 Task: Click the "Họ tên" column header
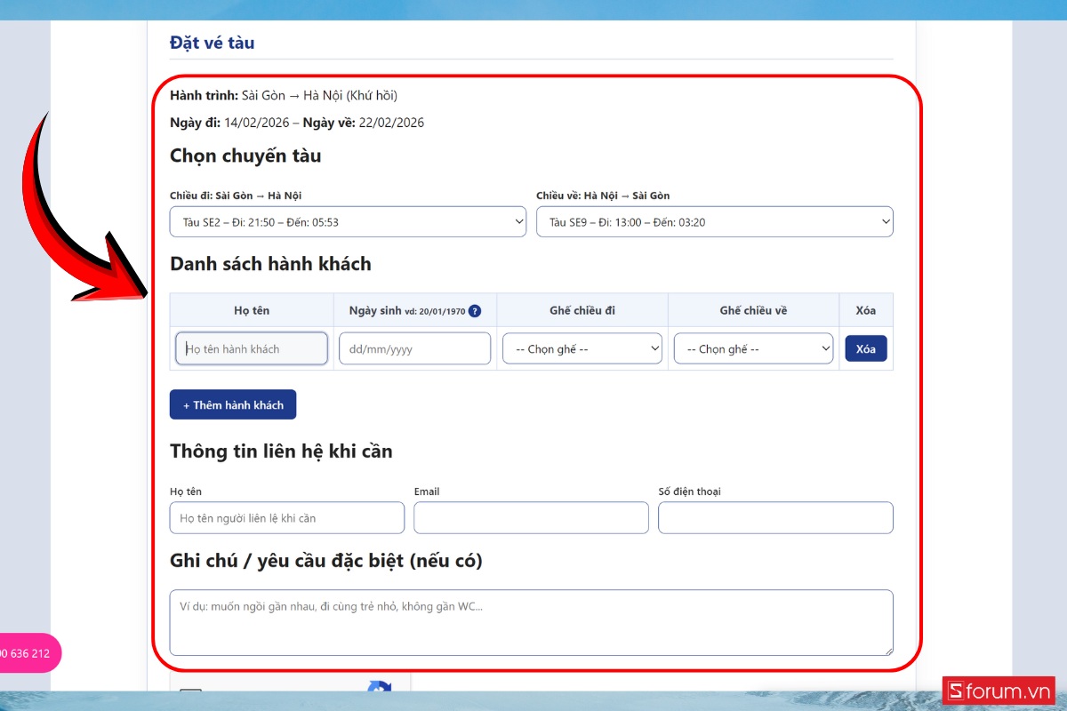[x=251, y=310]
